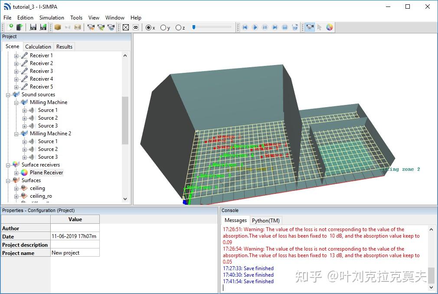This screenshot has height=294, width=438.
Task: Pause the playback using the Pause icon
Action: point(265,27)
